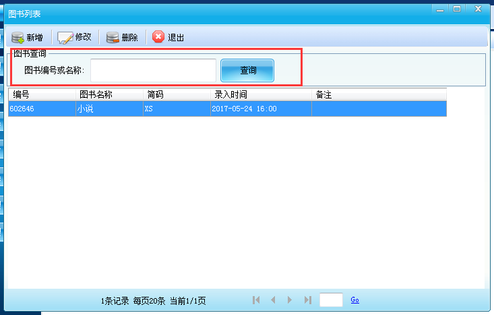
Task: Click the 简码 column header
Action: click(x=177, y=94)
